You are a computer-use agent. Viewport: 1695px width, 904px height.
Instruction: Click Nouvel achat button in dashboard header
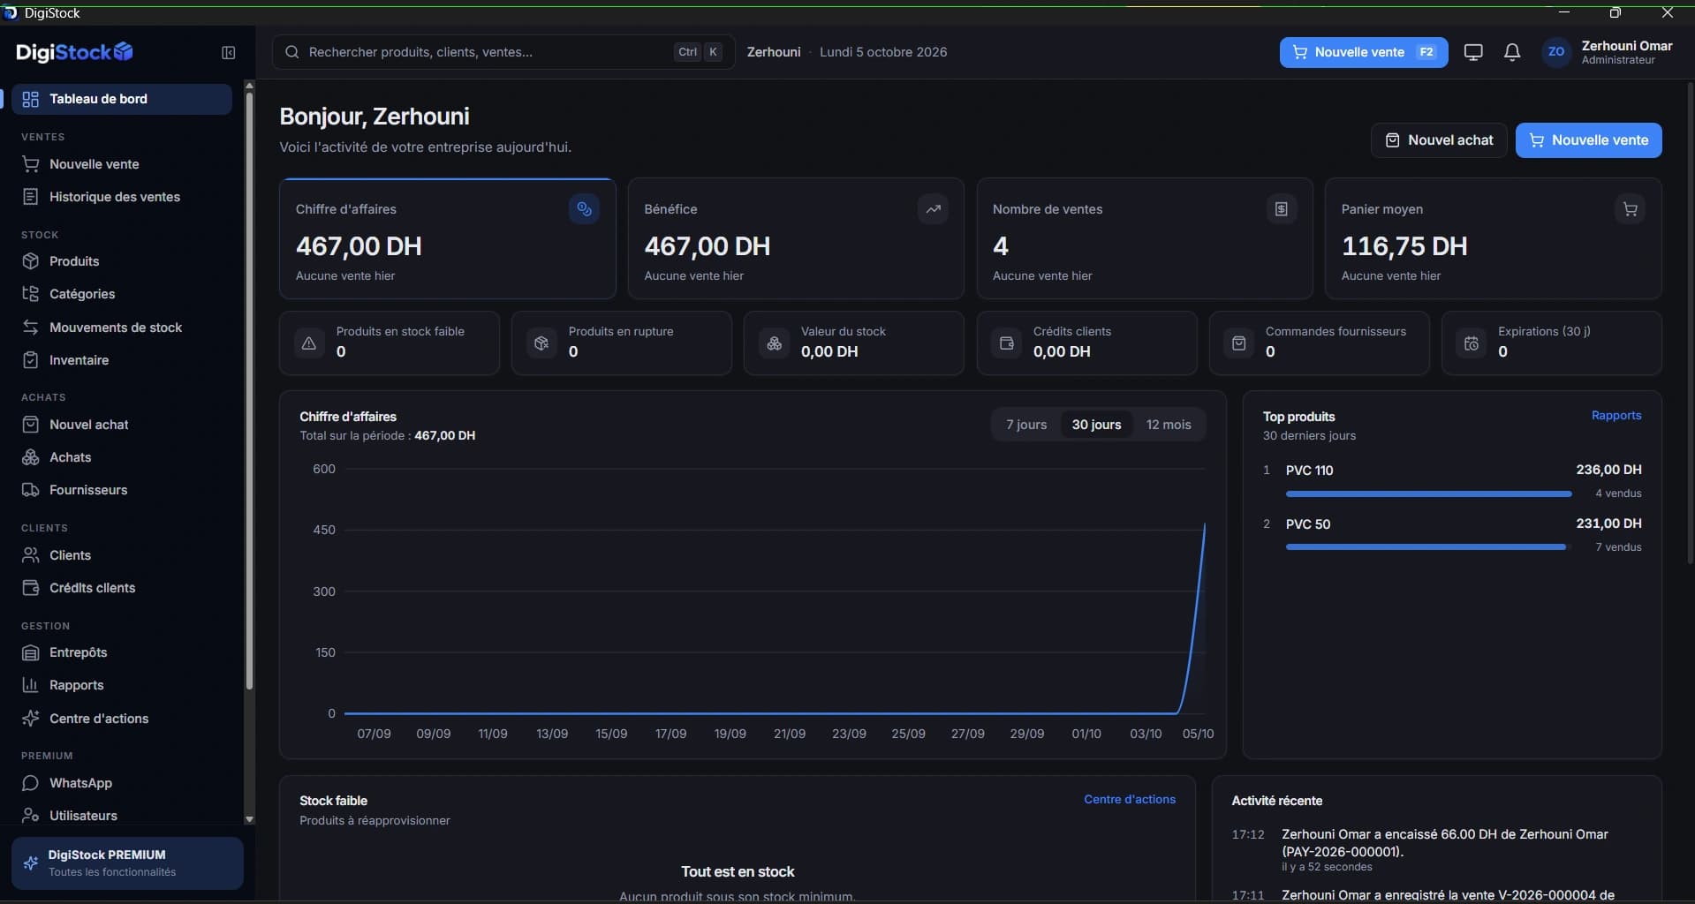click(1439, 140)
